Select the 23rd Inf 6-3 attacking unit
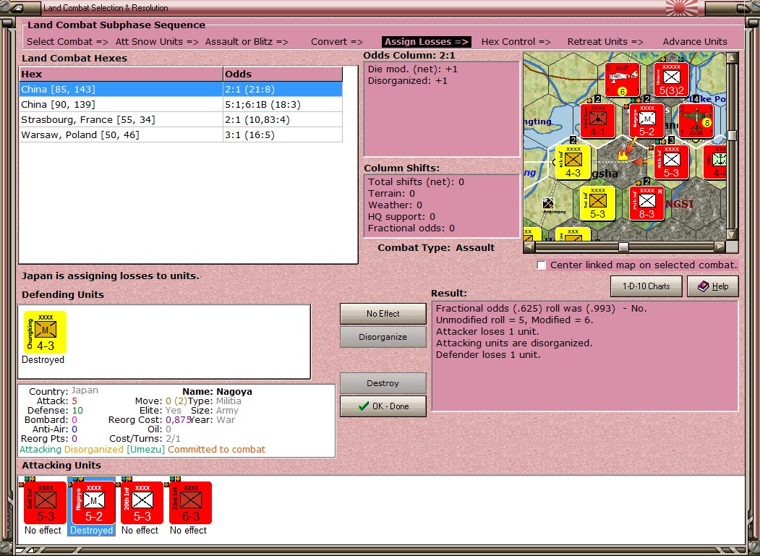This screenshot has width=760, height=556. click(x=190, y=502)
